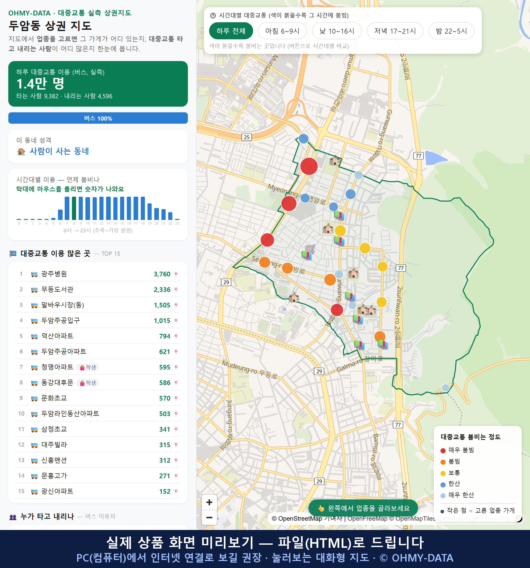Click bus icon beside 두암라인동산아파트
530x568 pixels.
tap(34, 414)
